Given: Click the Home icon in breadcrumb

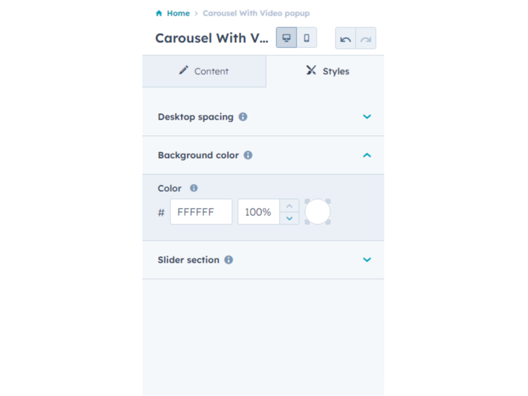Looking at the screenshot, I should pyautogui.click(x=158, y=12).
